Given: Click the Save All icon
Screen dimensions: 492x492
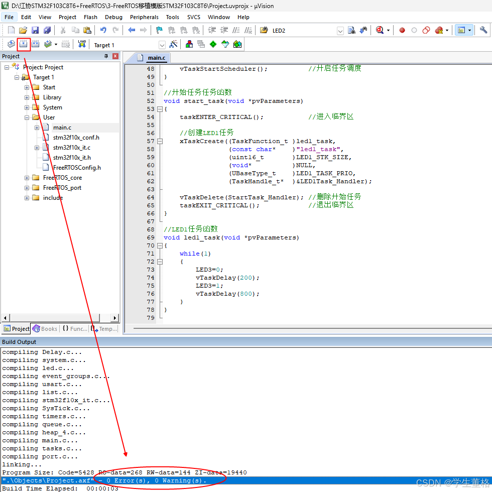Looking at the screenshot, I should click(47, 30).
